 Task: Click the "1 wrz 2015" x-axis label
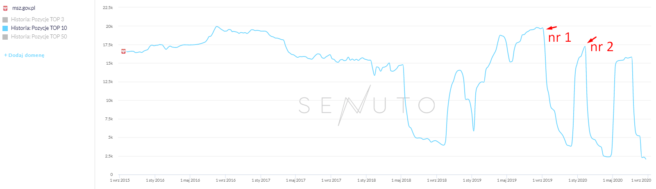(x=120, y=180)
